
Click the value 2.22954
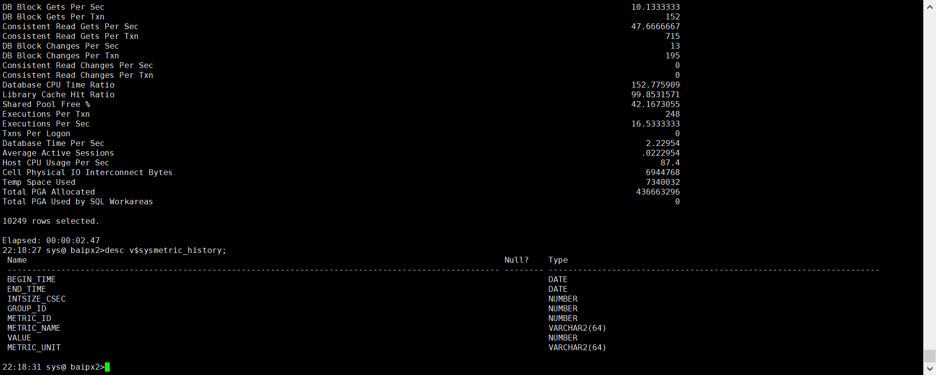pyautogui.click(x=663, y=143)
